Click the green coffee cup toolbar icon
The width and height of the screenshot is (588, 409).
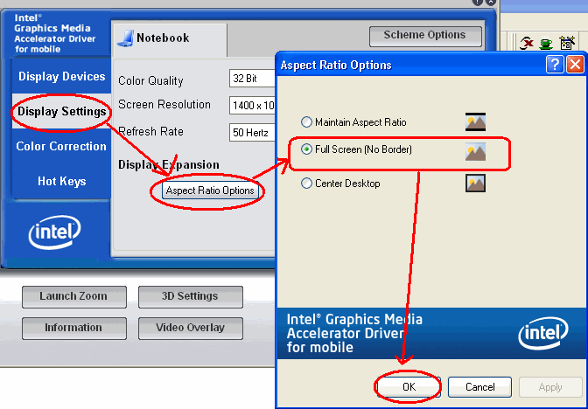[545, 42]
